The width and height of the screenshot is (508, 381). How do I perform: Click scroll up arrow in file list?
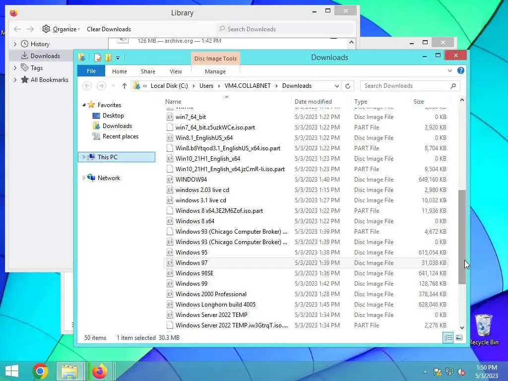click(x=462, y=100)
